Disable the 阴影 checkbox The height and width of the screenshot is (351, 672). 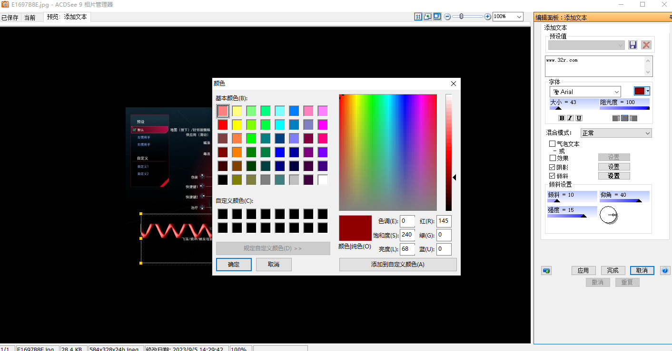553,166
